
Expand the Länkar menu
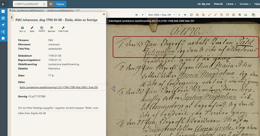point(231,4)
